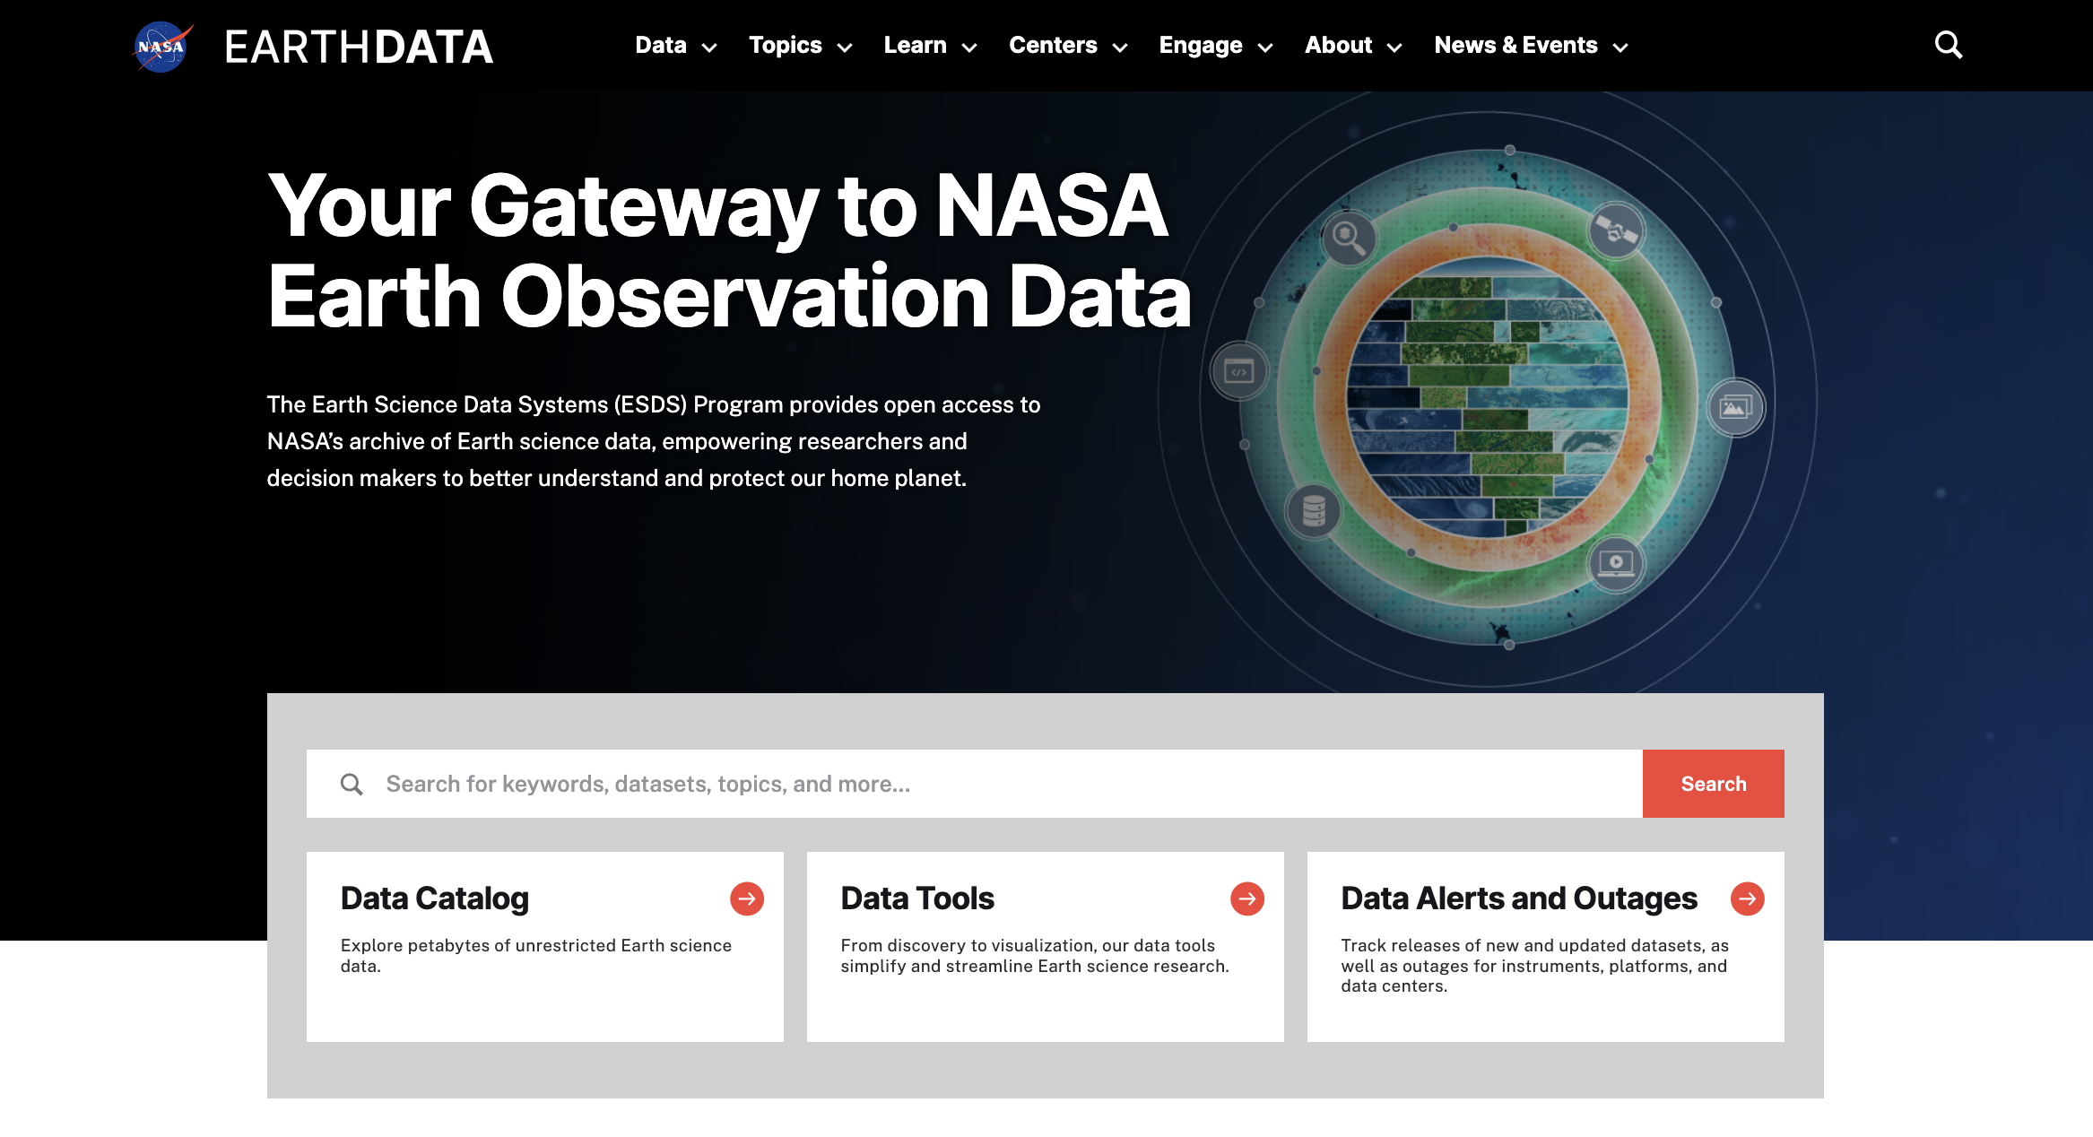Open the About menu
Screen dimensions: 2093x1137
click(1338, 45)
